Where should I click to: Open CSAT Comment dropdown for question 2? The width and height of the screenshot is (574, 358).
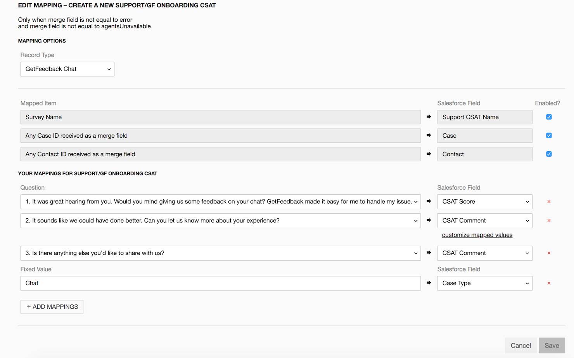pos(485,221)
